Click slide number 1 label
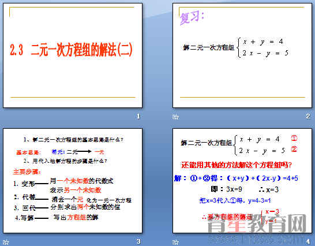This screenshot has width=315, height=246. click(x=138, y=116)
